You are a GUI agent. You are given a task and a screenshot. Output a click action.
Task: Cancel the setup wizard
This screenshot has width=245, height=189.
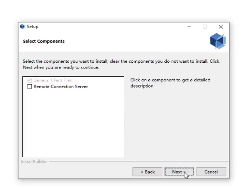(x=211, y=172)
